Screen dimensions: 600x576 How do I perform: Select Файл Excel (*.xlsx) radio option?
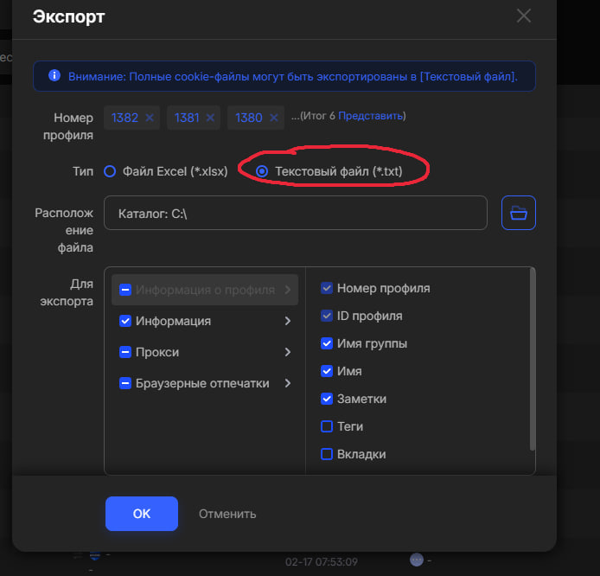(x=110, y=171)
